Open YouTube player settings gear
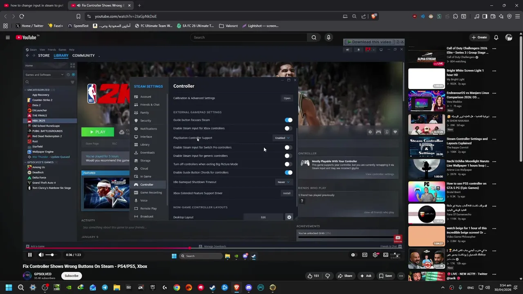The width and height of the screenshot is (523, 294). [x=375, y=255]
